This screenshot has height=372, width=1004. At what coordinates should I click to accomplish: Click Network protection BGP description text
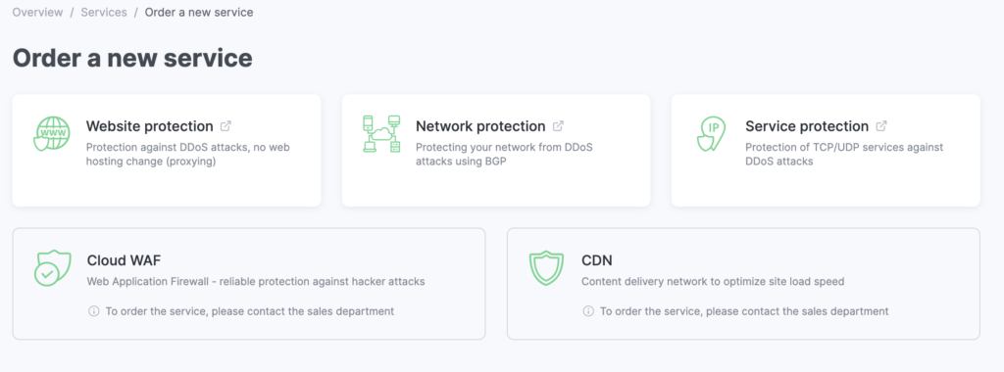click(505, 154)
